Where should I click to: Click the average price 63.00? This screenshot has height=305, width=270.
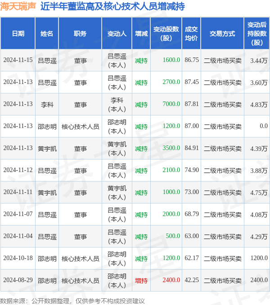click(x=192, y=236)
